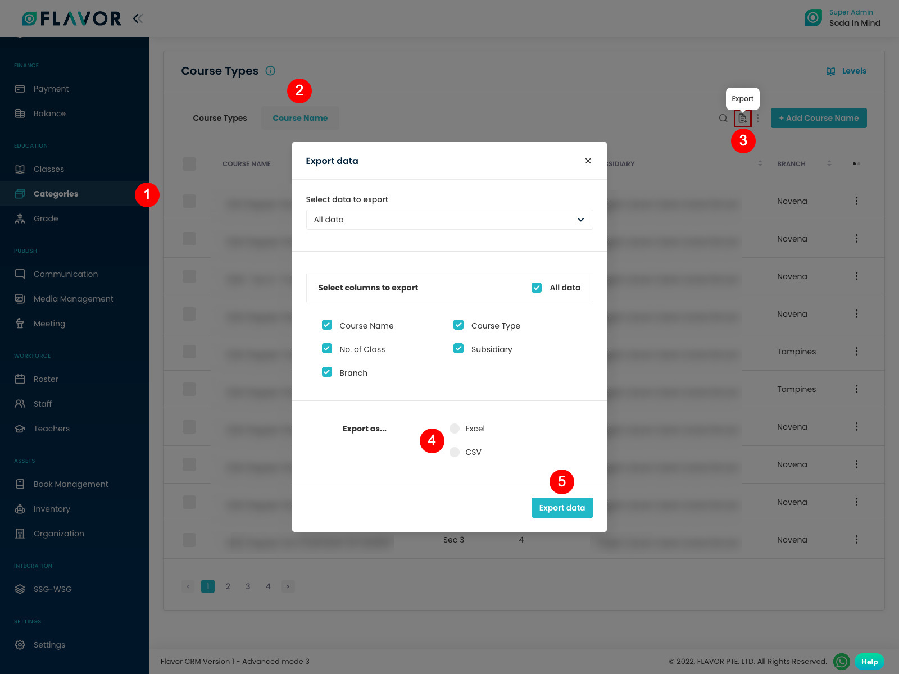Click the Course Types info icon
Image resolution: width=899 pixels, height=674 pixels.
pyautogui.click(x=270, y=71)
